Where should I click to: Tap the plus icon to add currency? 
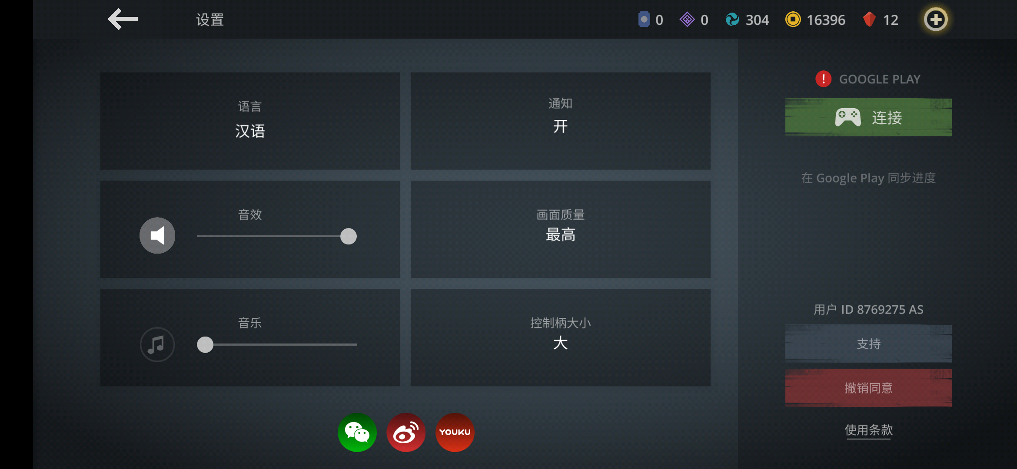click(936, 20)
